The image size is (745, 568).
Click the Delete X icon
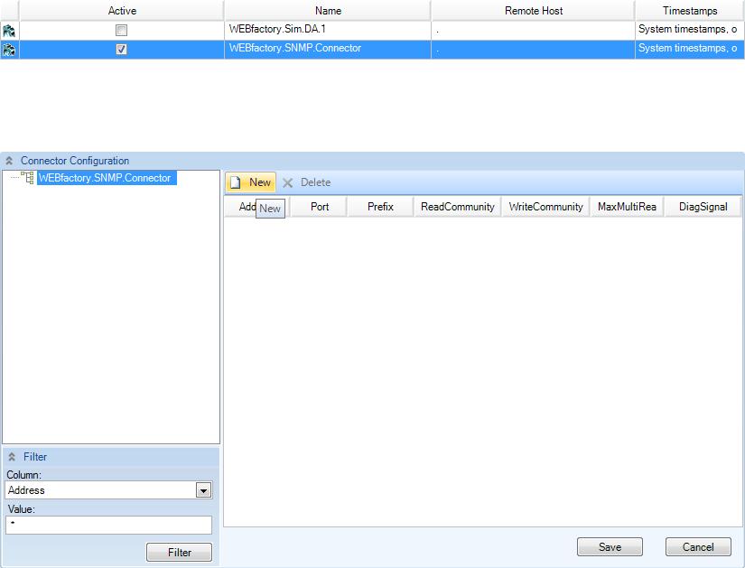coord(288,182)
